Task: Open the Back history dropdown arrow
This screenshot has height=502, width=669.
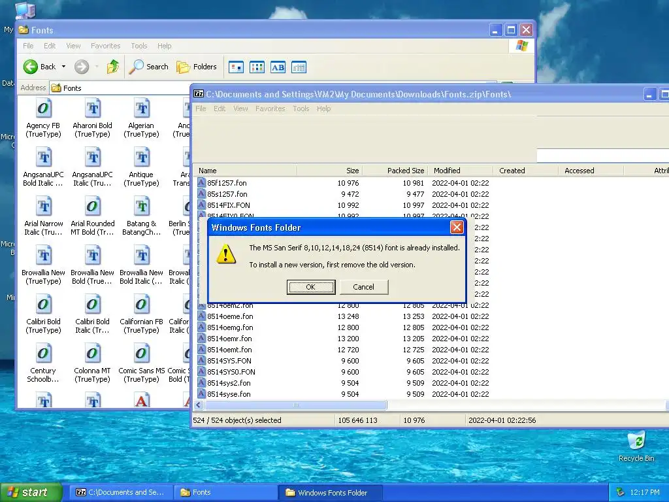Action: click(63, 67)
